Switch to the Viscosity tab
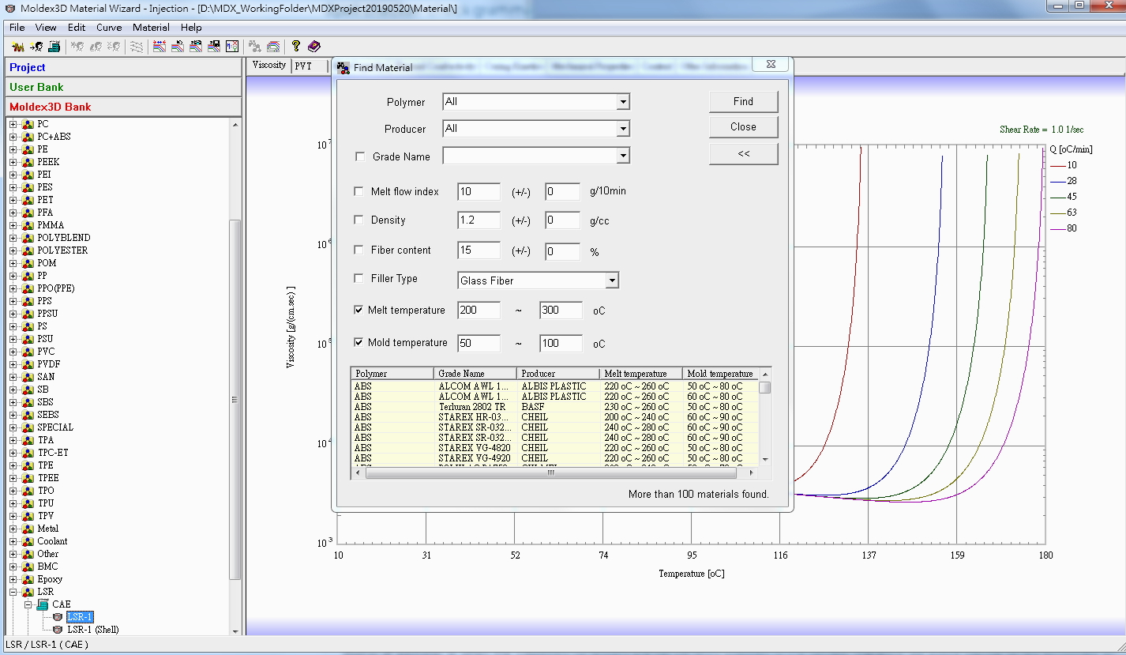Screen dimensions: 1126x655 coord(269,66)
